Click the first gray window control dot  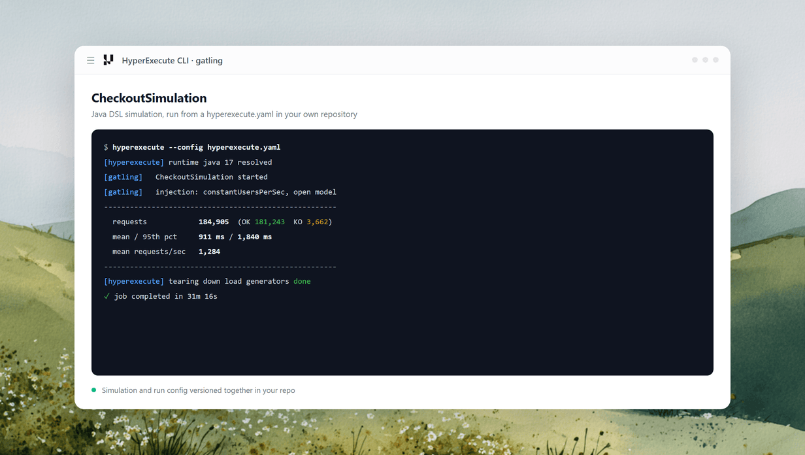[695, 59]
